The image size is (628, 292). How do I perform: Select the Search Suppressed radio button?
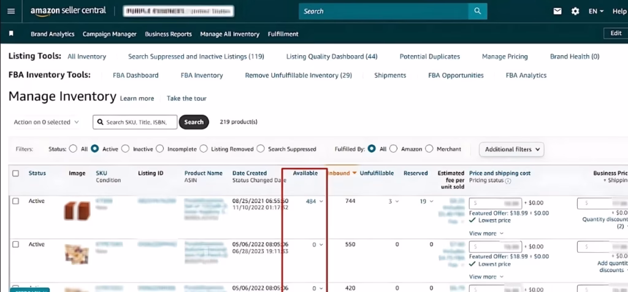pos(261,148)
